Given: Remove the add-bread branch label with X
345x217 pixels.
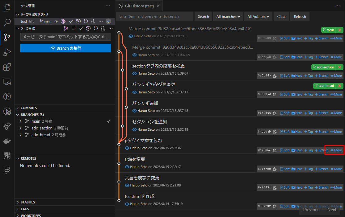Looking at the screenshot, I should click(340, 86).
